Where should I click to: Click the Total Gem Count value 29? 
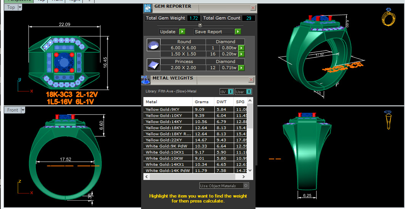click(x=249, y=18)
